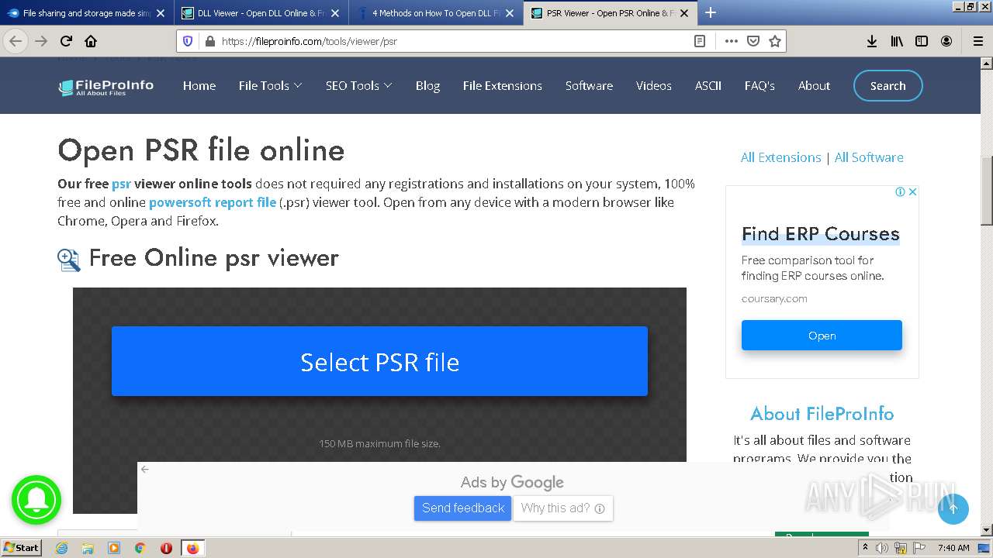The width and height of the screenshot is (993, 558).
Task: Show hidden system tray icons arrow
Action: (865, 548)
